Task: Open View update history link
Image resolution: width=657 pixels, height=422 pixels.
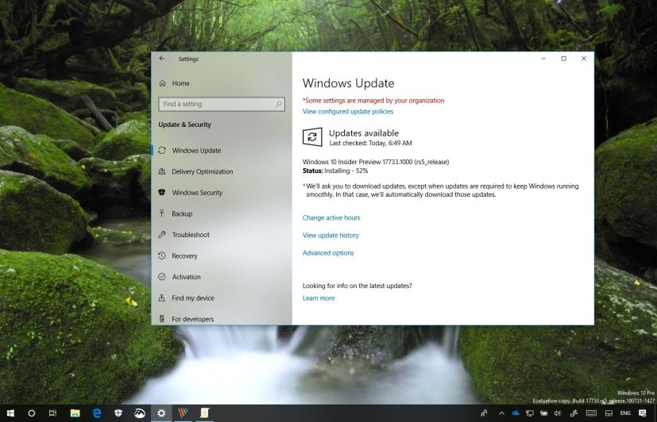Action: (x=330, y=236)
